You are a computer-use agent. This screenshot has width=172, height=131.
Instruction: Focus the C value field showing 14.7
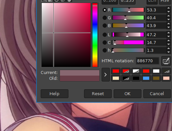pos(156,42)
